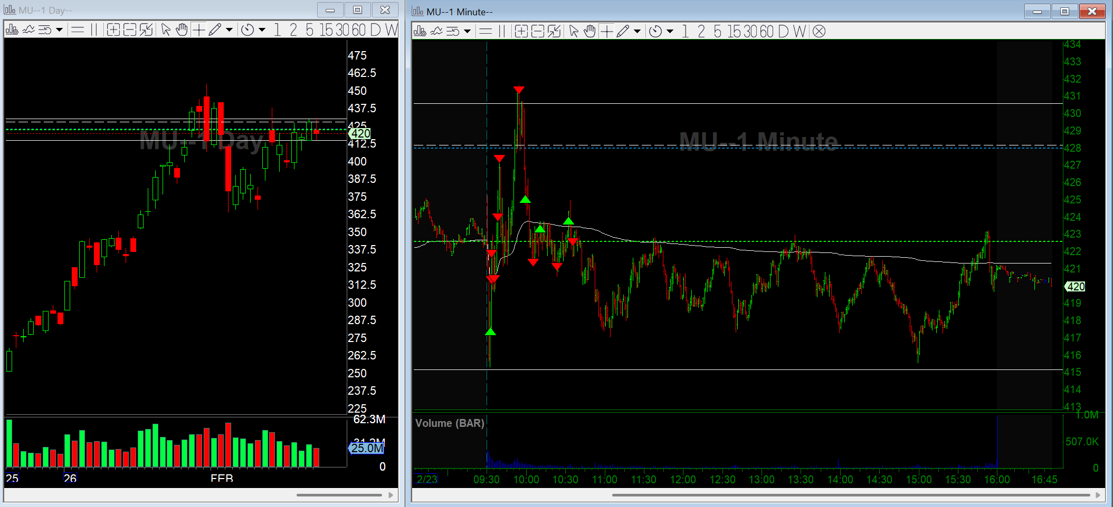Activate hand pan tool in Day chart toolbar

(x=182, y=30)
